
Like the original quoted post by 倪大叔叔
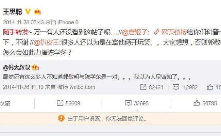point(210,87)
